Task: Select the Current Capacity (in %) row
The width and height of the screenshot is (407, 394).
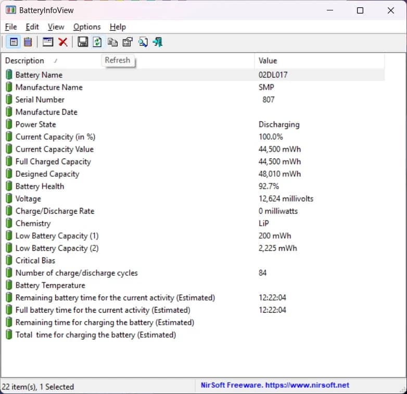Action: pyautogui.click(x=194, y=137)
